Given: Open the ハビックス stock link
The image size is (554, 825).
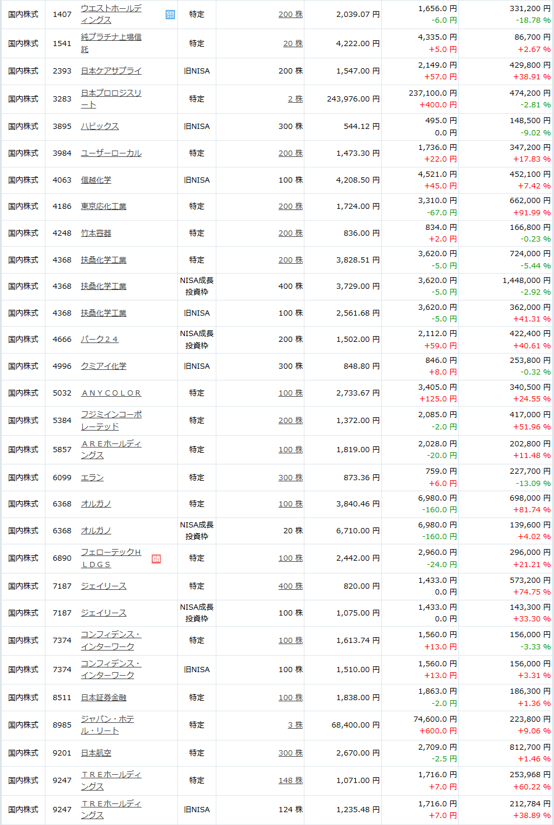Looking at the screenshot, I should pyautogui.click(x=100, y=126).
